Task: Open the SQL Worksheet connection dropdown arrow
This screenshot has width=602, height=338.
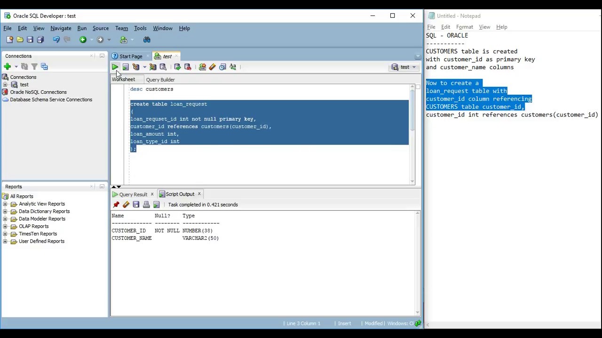Action: pos(132,40)
